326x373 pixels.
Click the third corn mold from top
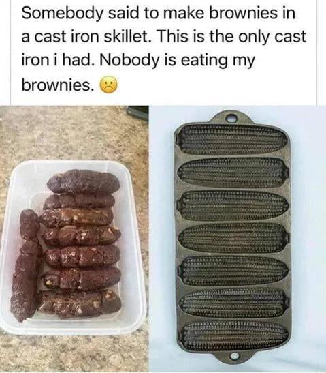point(235,205)
